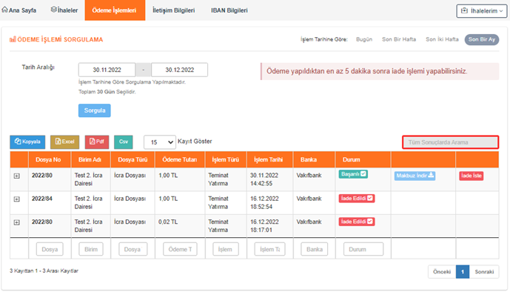Screen dimensions: 510x292
Task: Click the İşlem Türü filter field
Action: click(226, 249)
